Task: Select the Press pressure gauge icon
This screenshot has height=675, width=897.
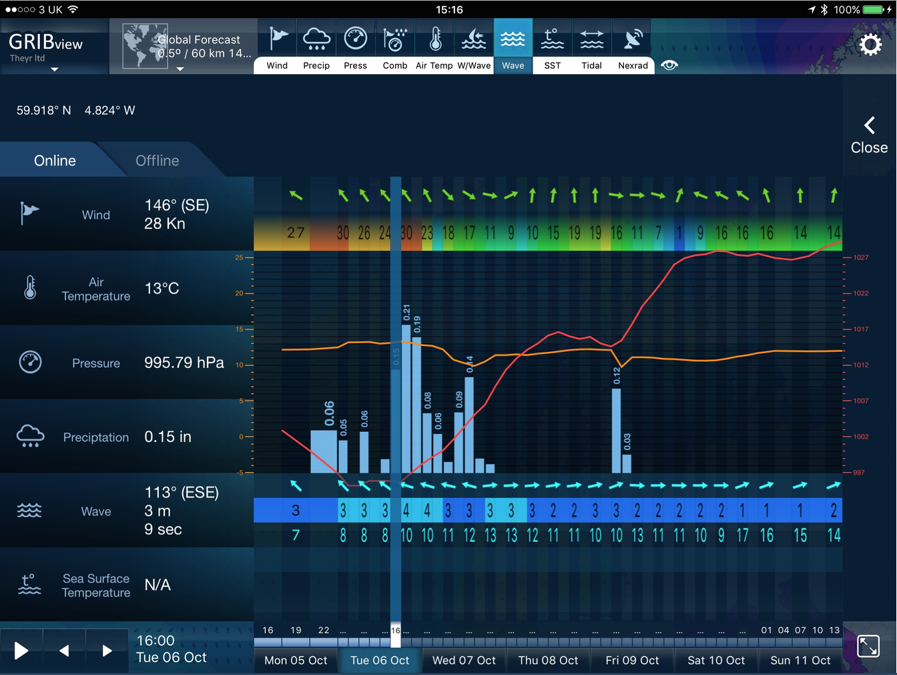Action: point(355,46)
